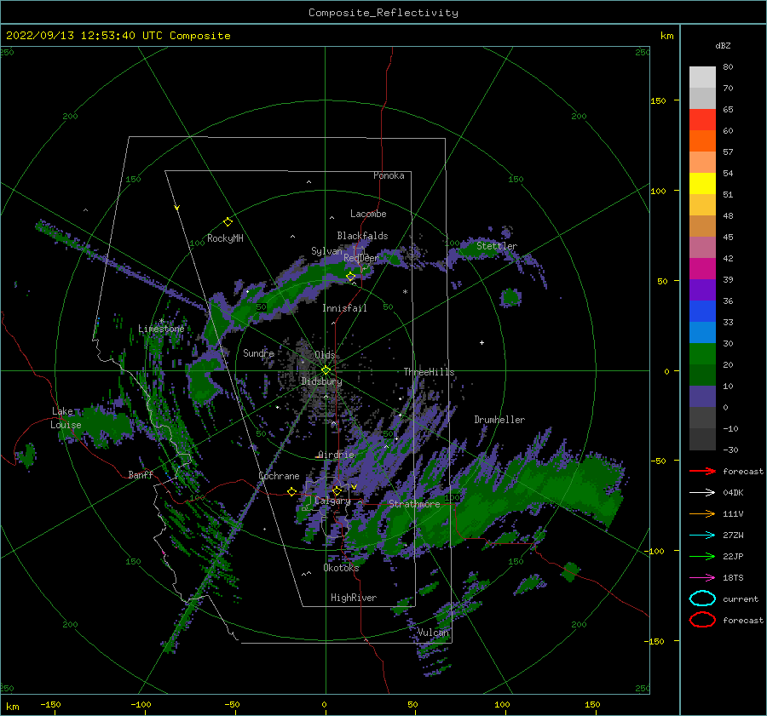
Task: Click the Vulcan label
Action: click(433, 633)
